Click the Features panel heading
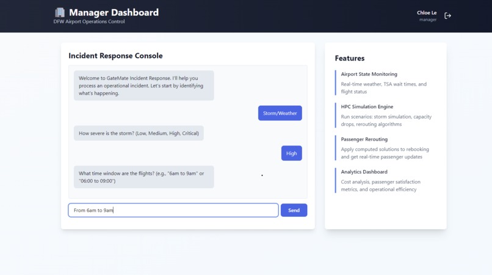This screenshot has width=492, height=275. coord(350,59)
